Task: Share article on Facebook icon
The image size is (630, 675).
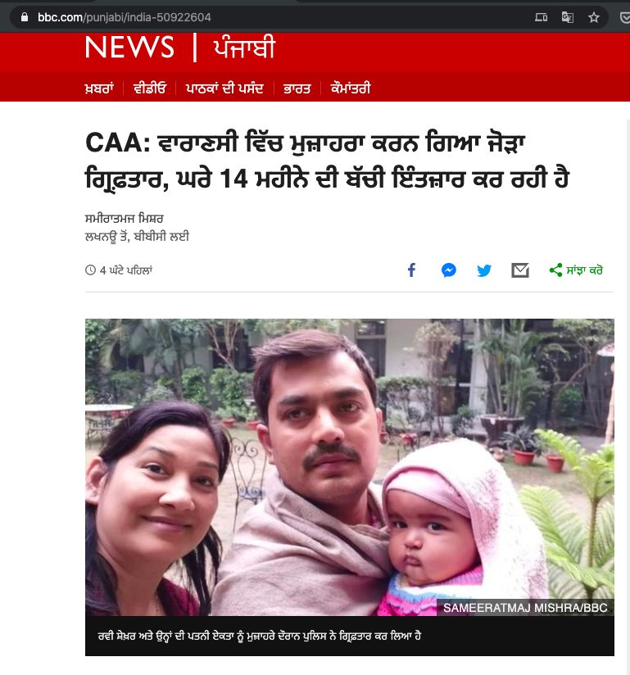Action: tap(412, 270)
